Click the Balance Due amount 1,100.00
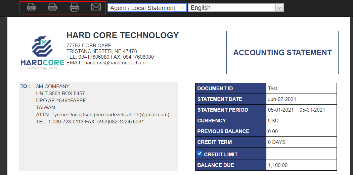353x175 pixels. point(278,165)
